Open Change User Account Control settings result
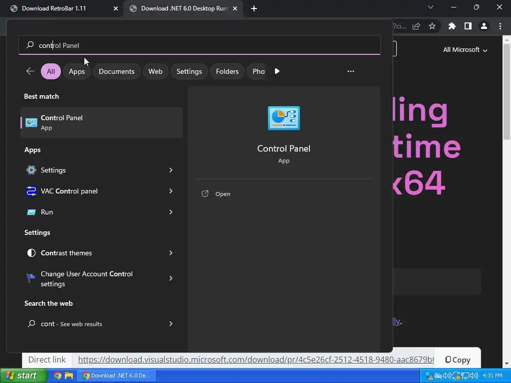This screenshot has height=383, width=511. click(102, 278)
